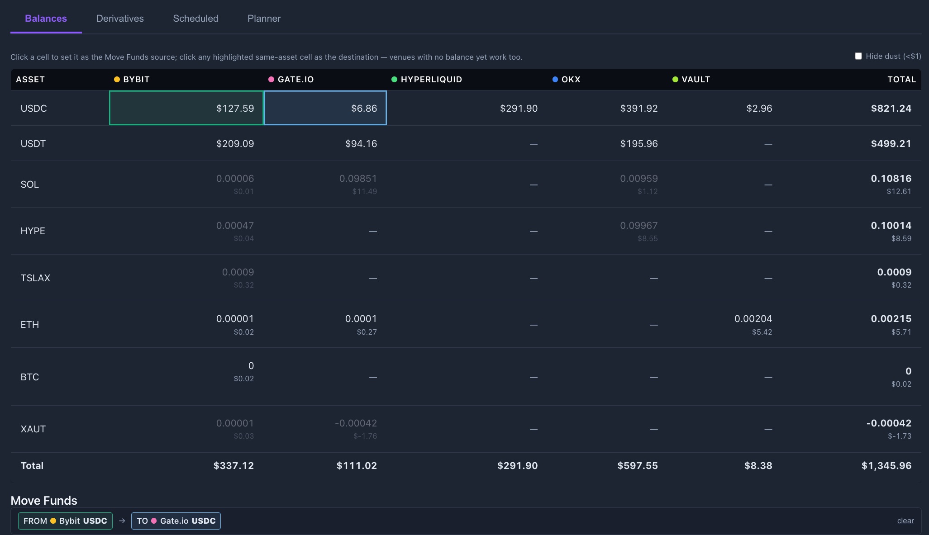Image resolution: width=929 pixels, height=535 pixels.
Task: Switch to the Derivatives tab
Action: (x=120, y=19)
